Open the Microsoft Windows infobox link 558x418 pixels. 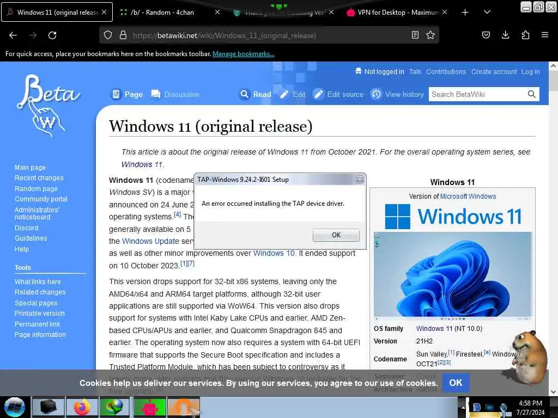point(468,196)
